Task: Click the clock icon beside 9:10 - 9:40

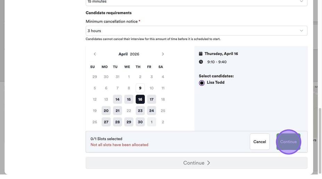Action: [201, 62]
